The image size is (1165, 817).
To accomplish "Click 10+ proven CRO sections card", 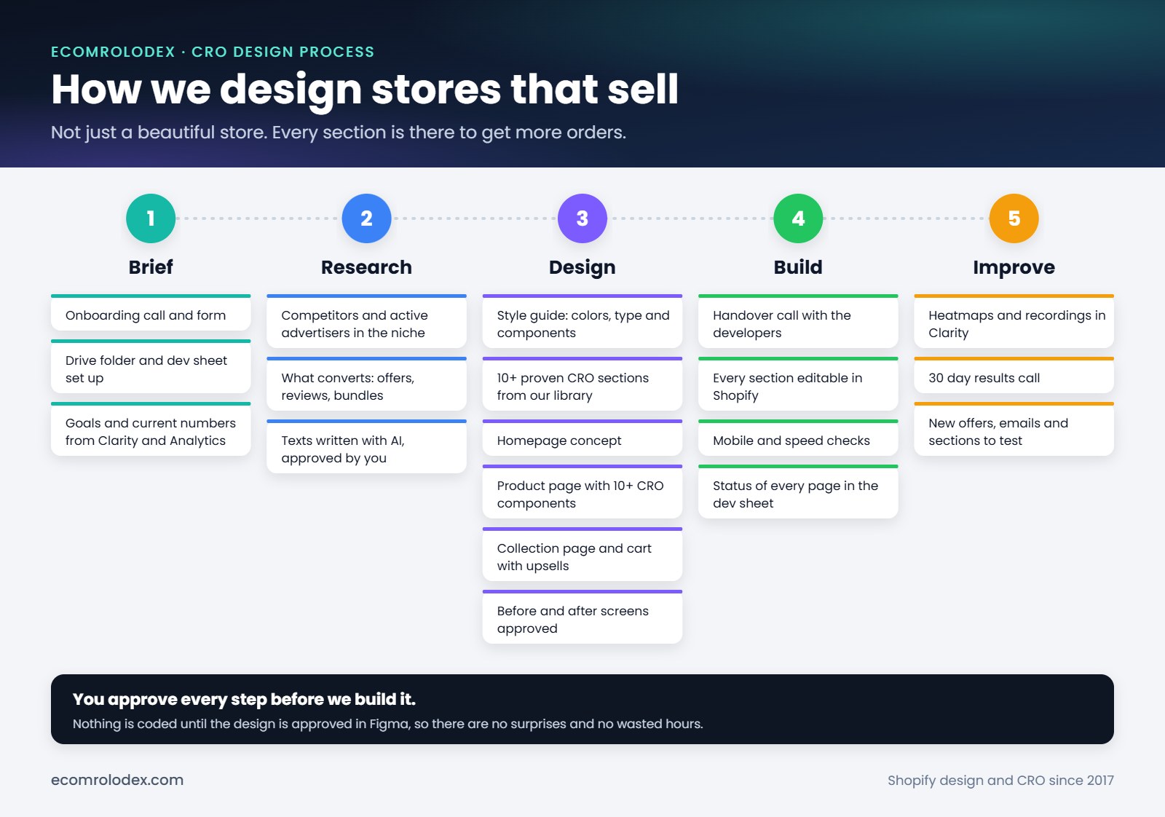I will [582, 384].
